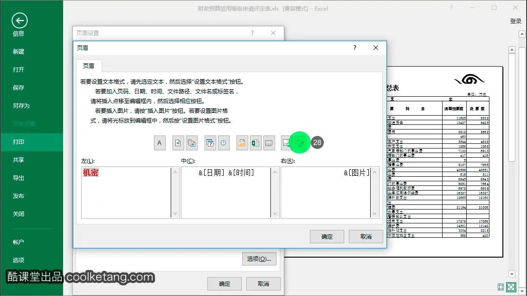Image resolution: width=527 pixels, height=296 pixels.
Task: Click the &[图片] code in right section
Action: [357, 173]
